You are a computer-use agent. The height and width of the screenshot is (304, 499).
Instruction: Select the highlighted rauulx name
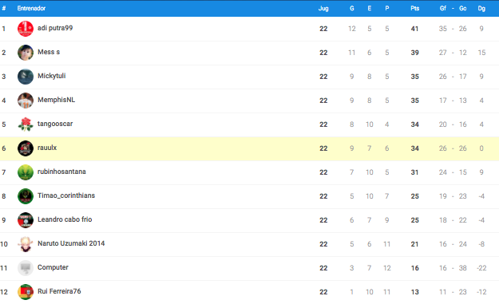coord(47,148)
